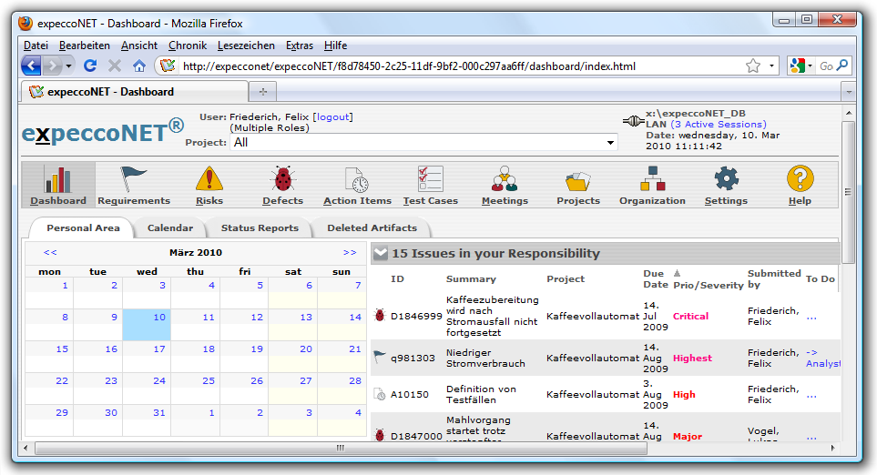Open the Settings gear icon
This screenshot has height=475, width=877.
coord(726,179)
